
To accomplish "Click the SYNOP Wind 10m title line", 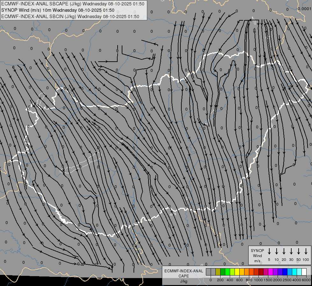I will click(x=58, y=10).
